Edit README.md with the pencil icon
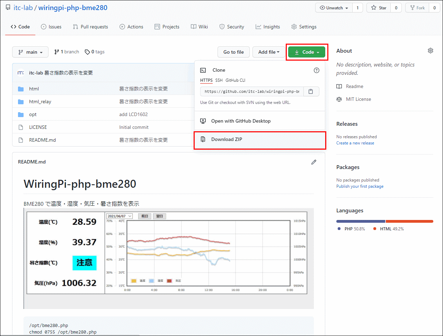 click(314, 162)
